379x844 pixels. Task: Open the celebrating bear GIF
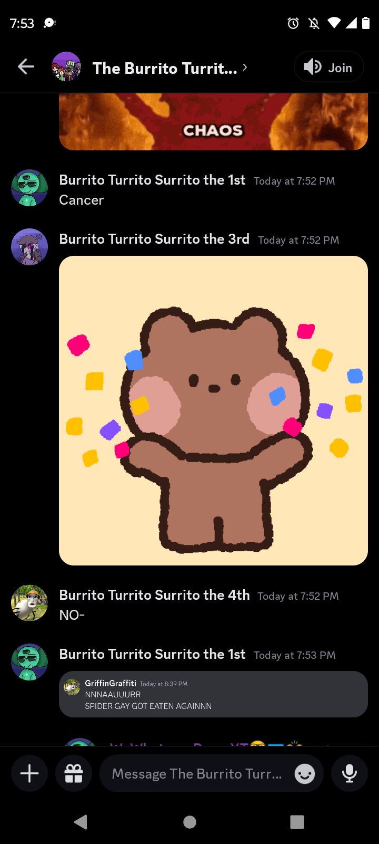point(213,410)
